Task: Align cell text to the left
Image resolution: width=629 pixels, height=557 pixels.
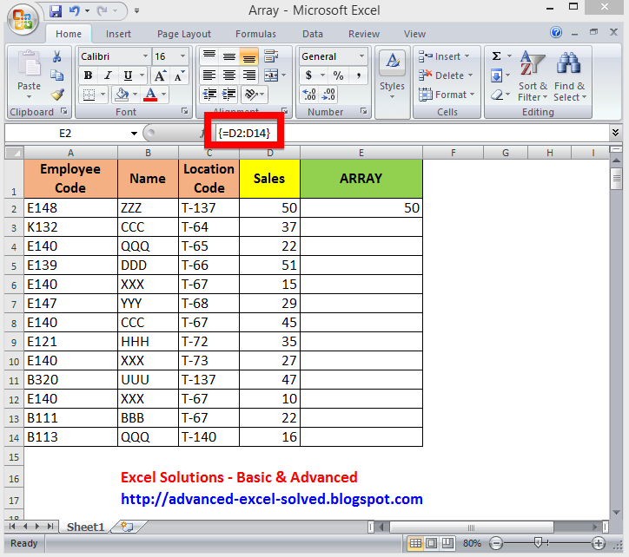Action: click(209, 75)
